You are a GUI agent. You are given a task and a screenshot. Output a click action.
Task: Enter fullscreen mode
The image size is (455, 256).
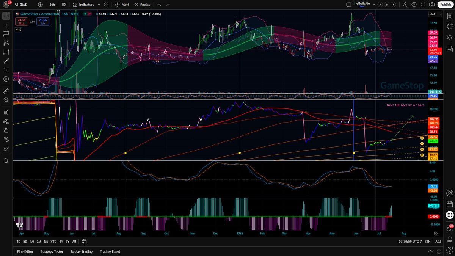pos(423,5)
